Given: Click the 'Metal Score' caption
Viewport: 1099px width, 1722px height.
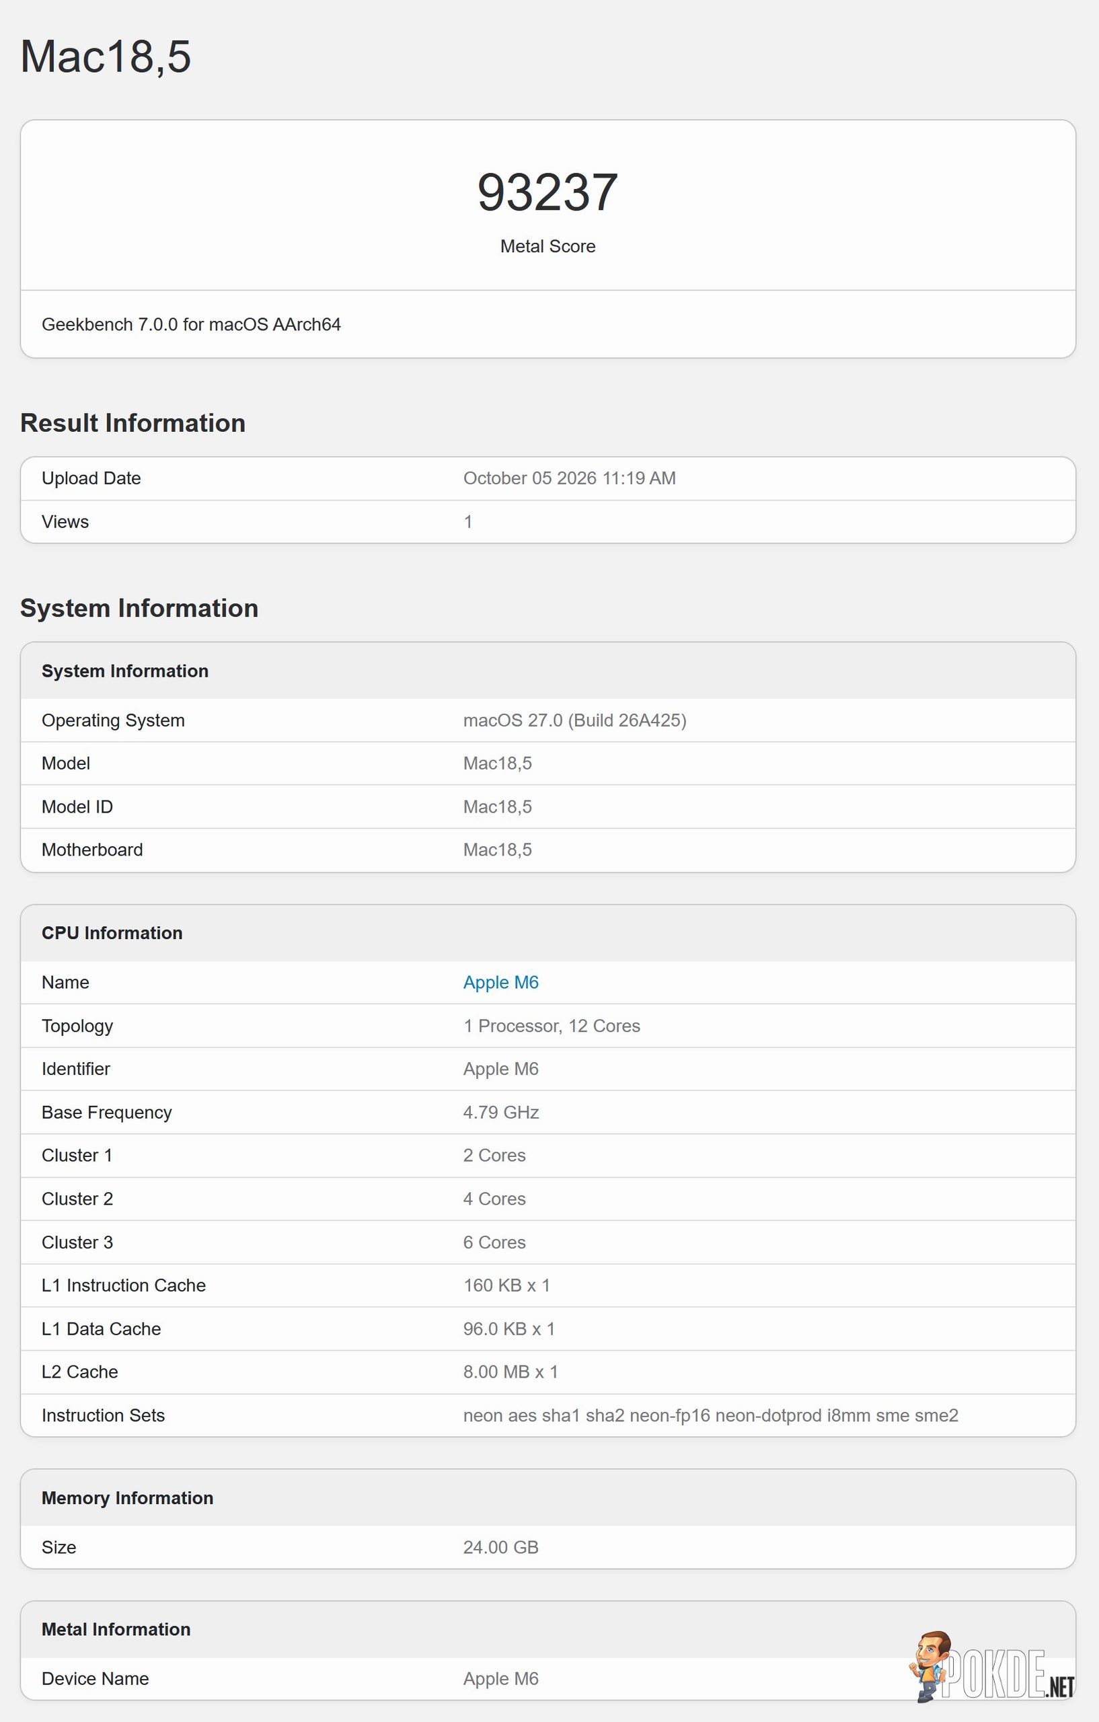Looking at the screenshot, I should pos(547,246).
